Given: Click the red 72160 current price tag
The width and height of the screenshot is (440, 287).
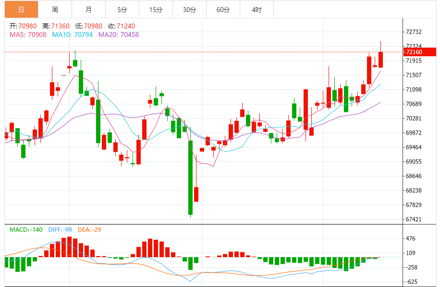Looking at the screenshot, I should tap(419, 52).
